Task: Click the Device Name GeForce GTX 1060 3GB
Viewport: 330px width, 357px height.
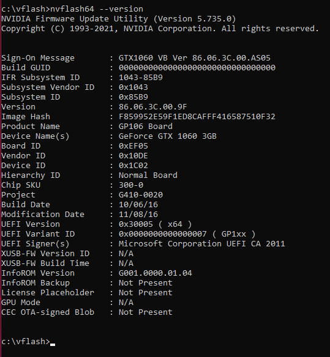Action: click(x=168, y=136)
